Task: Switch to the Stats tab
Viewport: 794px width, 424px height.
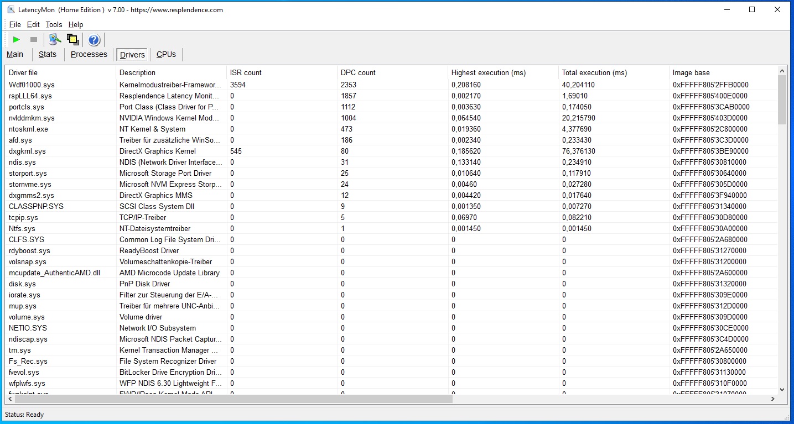Action: (x=48, y=54)
